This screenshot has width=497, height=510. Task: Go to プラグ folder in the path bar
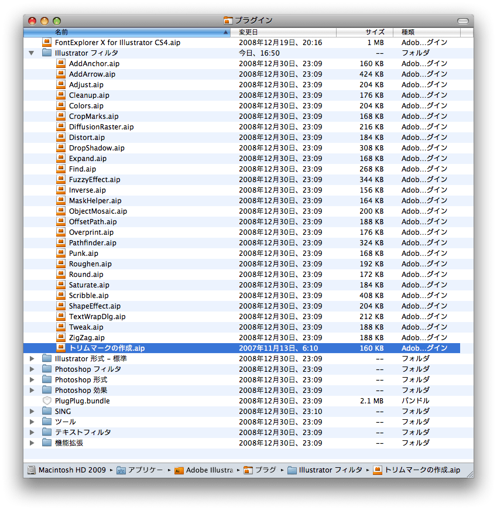click(260, 470)
